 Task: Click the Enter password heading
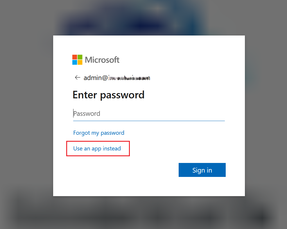click(108, 95)
